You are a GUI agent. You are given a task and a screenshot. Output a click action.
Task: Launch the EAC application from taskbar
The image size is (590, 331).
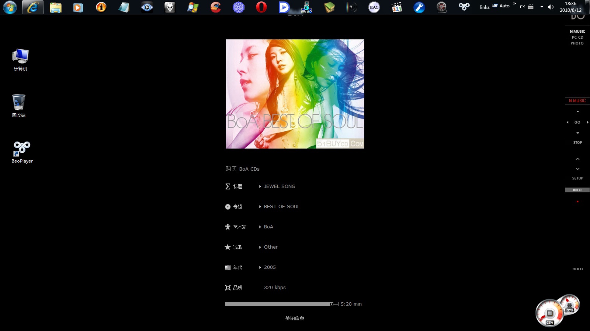pyautogui.click(x=374, y=7)
